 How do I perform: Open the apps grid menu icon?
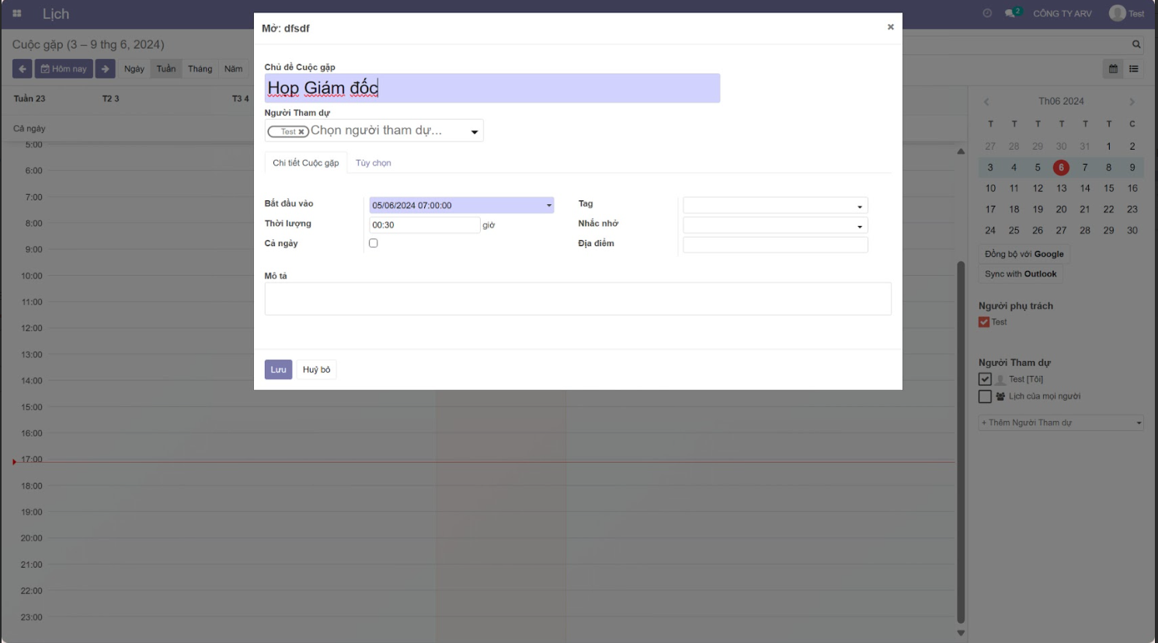click(17, 13)
